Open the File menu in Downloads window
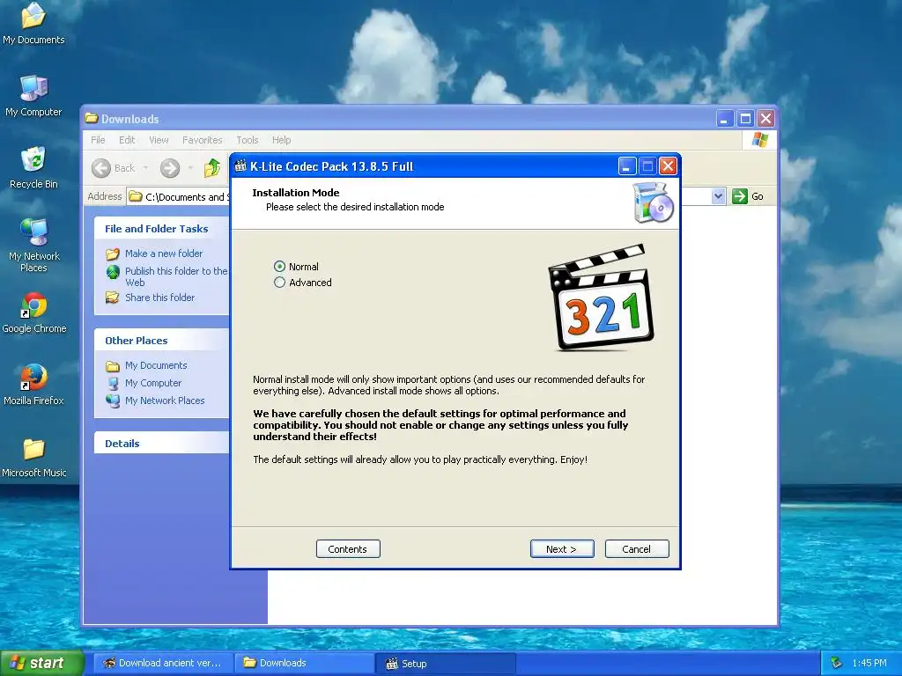The image size is (902, 676). [98, 140]
